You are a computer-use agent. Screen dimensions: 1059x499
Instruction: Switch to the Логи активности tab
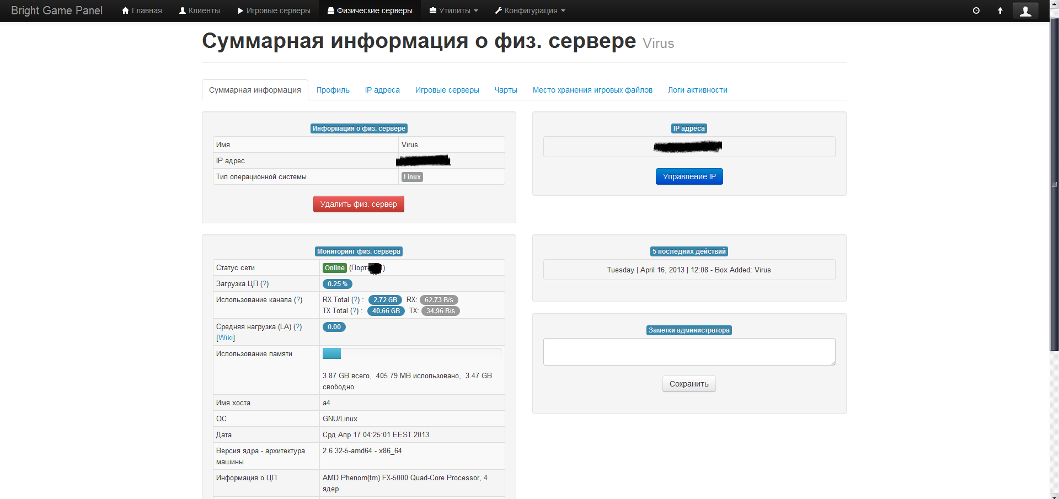[698, 90]
